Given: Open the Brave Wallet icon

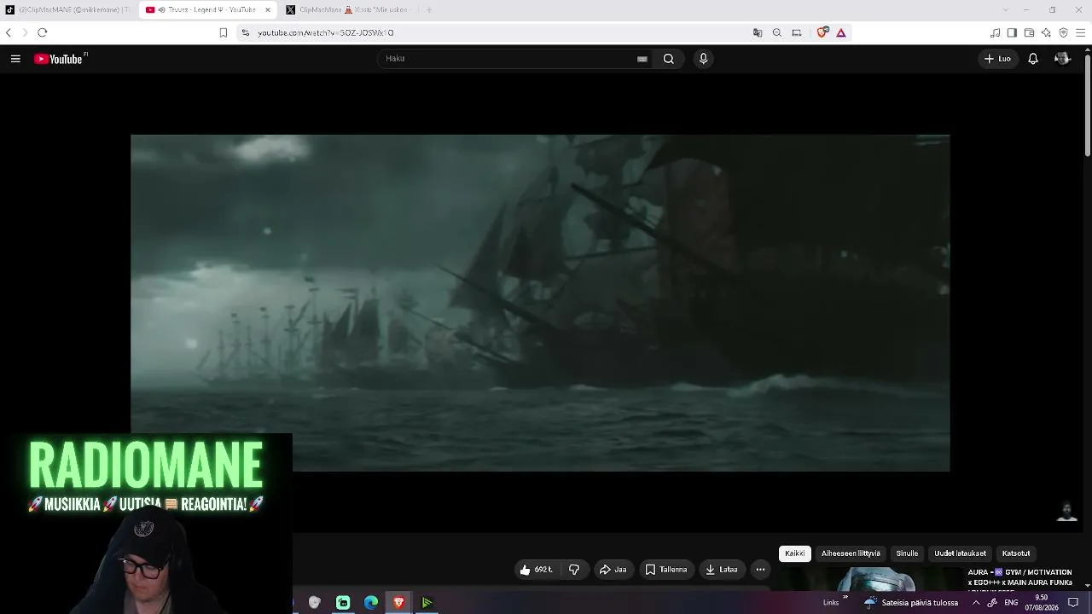Looking at the screenshot, I should pyautogui.click(x=1029, y=32).
